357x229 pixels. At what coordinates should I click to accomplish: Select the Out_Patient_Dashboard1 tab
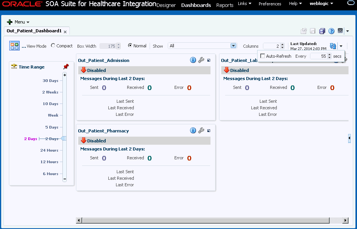(x=34, y=31)
